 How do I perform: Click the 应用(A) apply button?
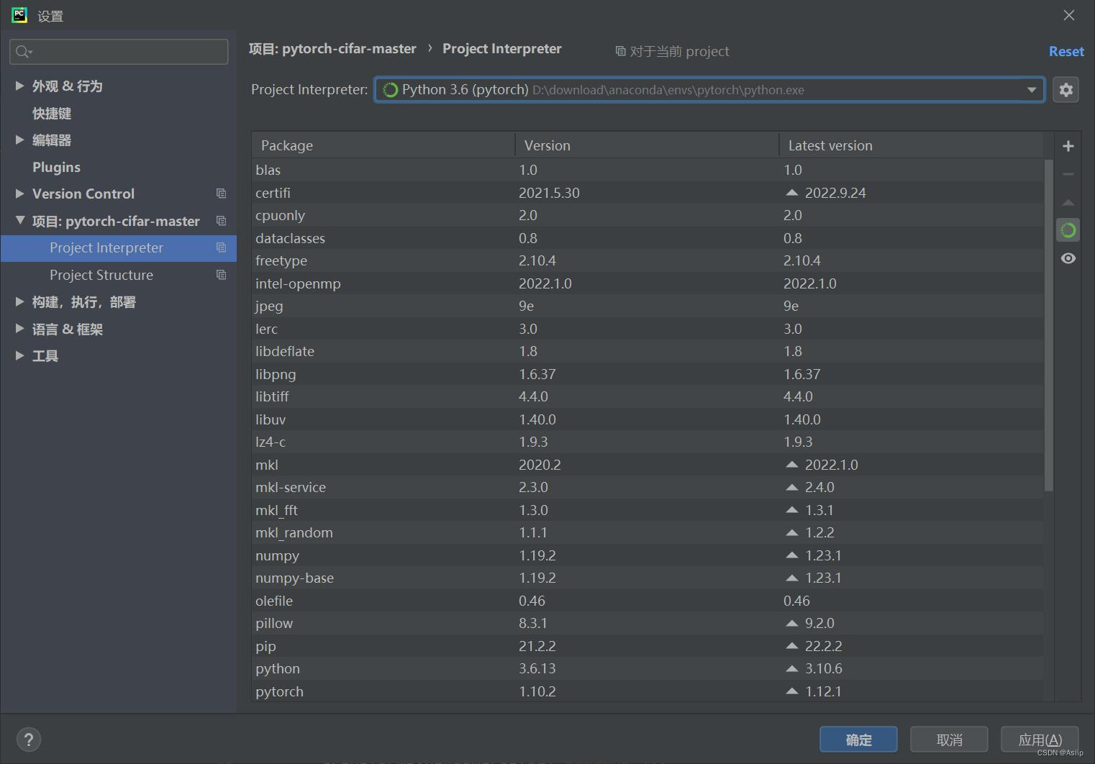(x=1040, y=740)
